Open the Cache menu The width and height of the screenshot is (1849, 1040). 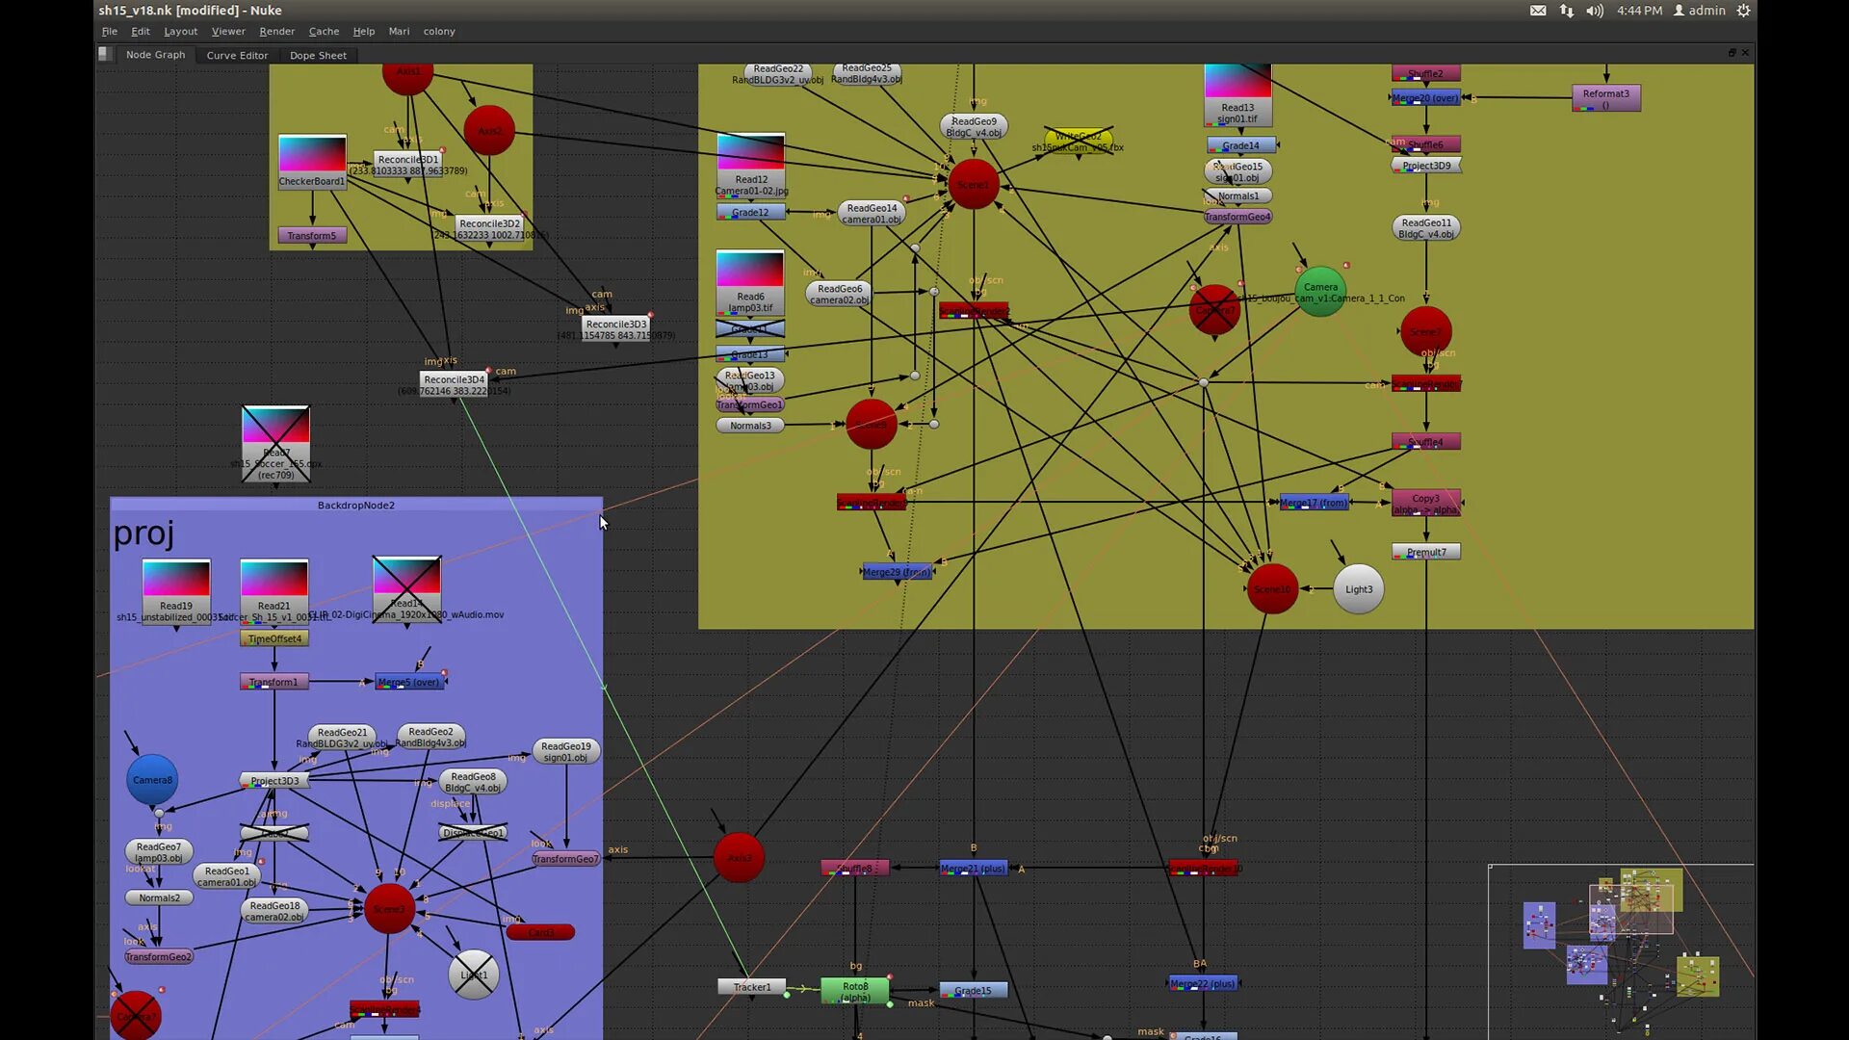pyautogui.click(x=324, y=32)
